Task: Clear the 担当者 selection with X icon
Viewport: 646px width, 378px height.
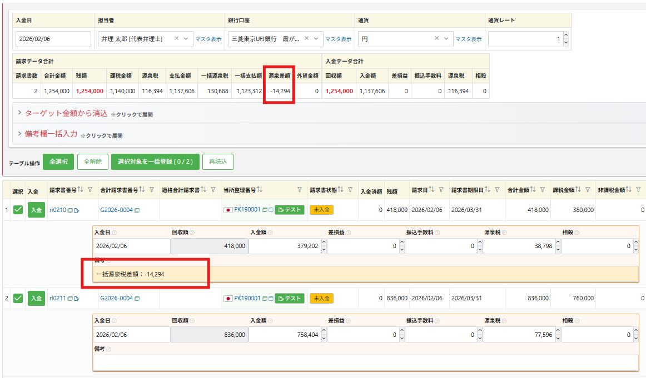Action: point(177,39)
